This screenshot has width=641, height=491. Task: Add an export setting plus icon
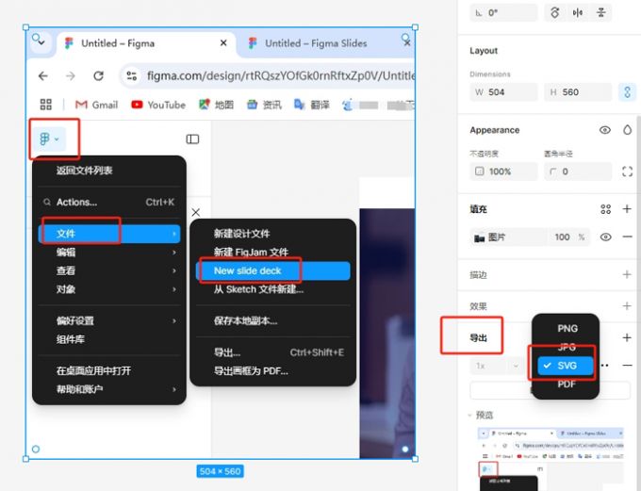tap(627, 337)
